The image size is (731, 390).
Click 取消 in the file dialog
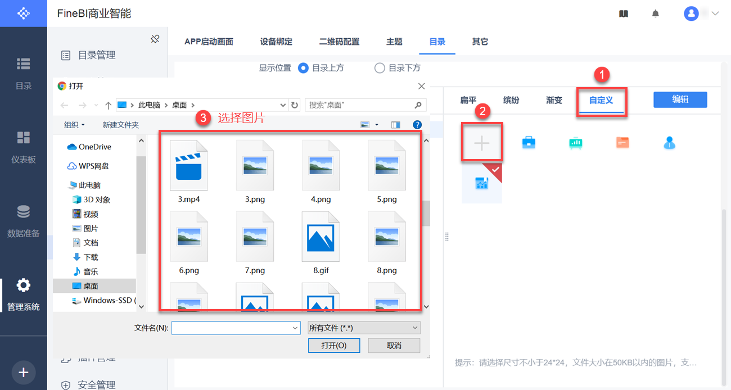coord(394,345)
